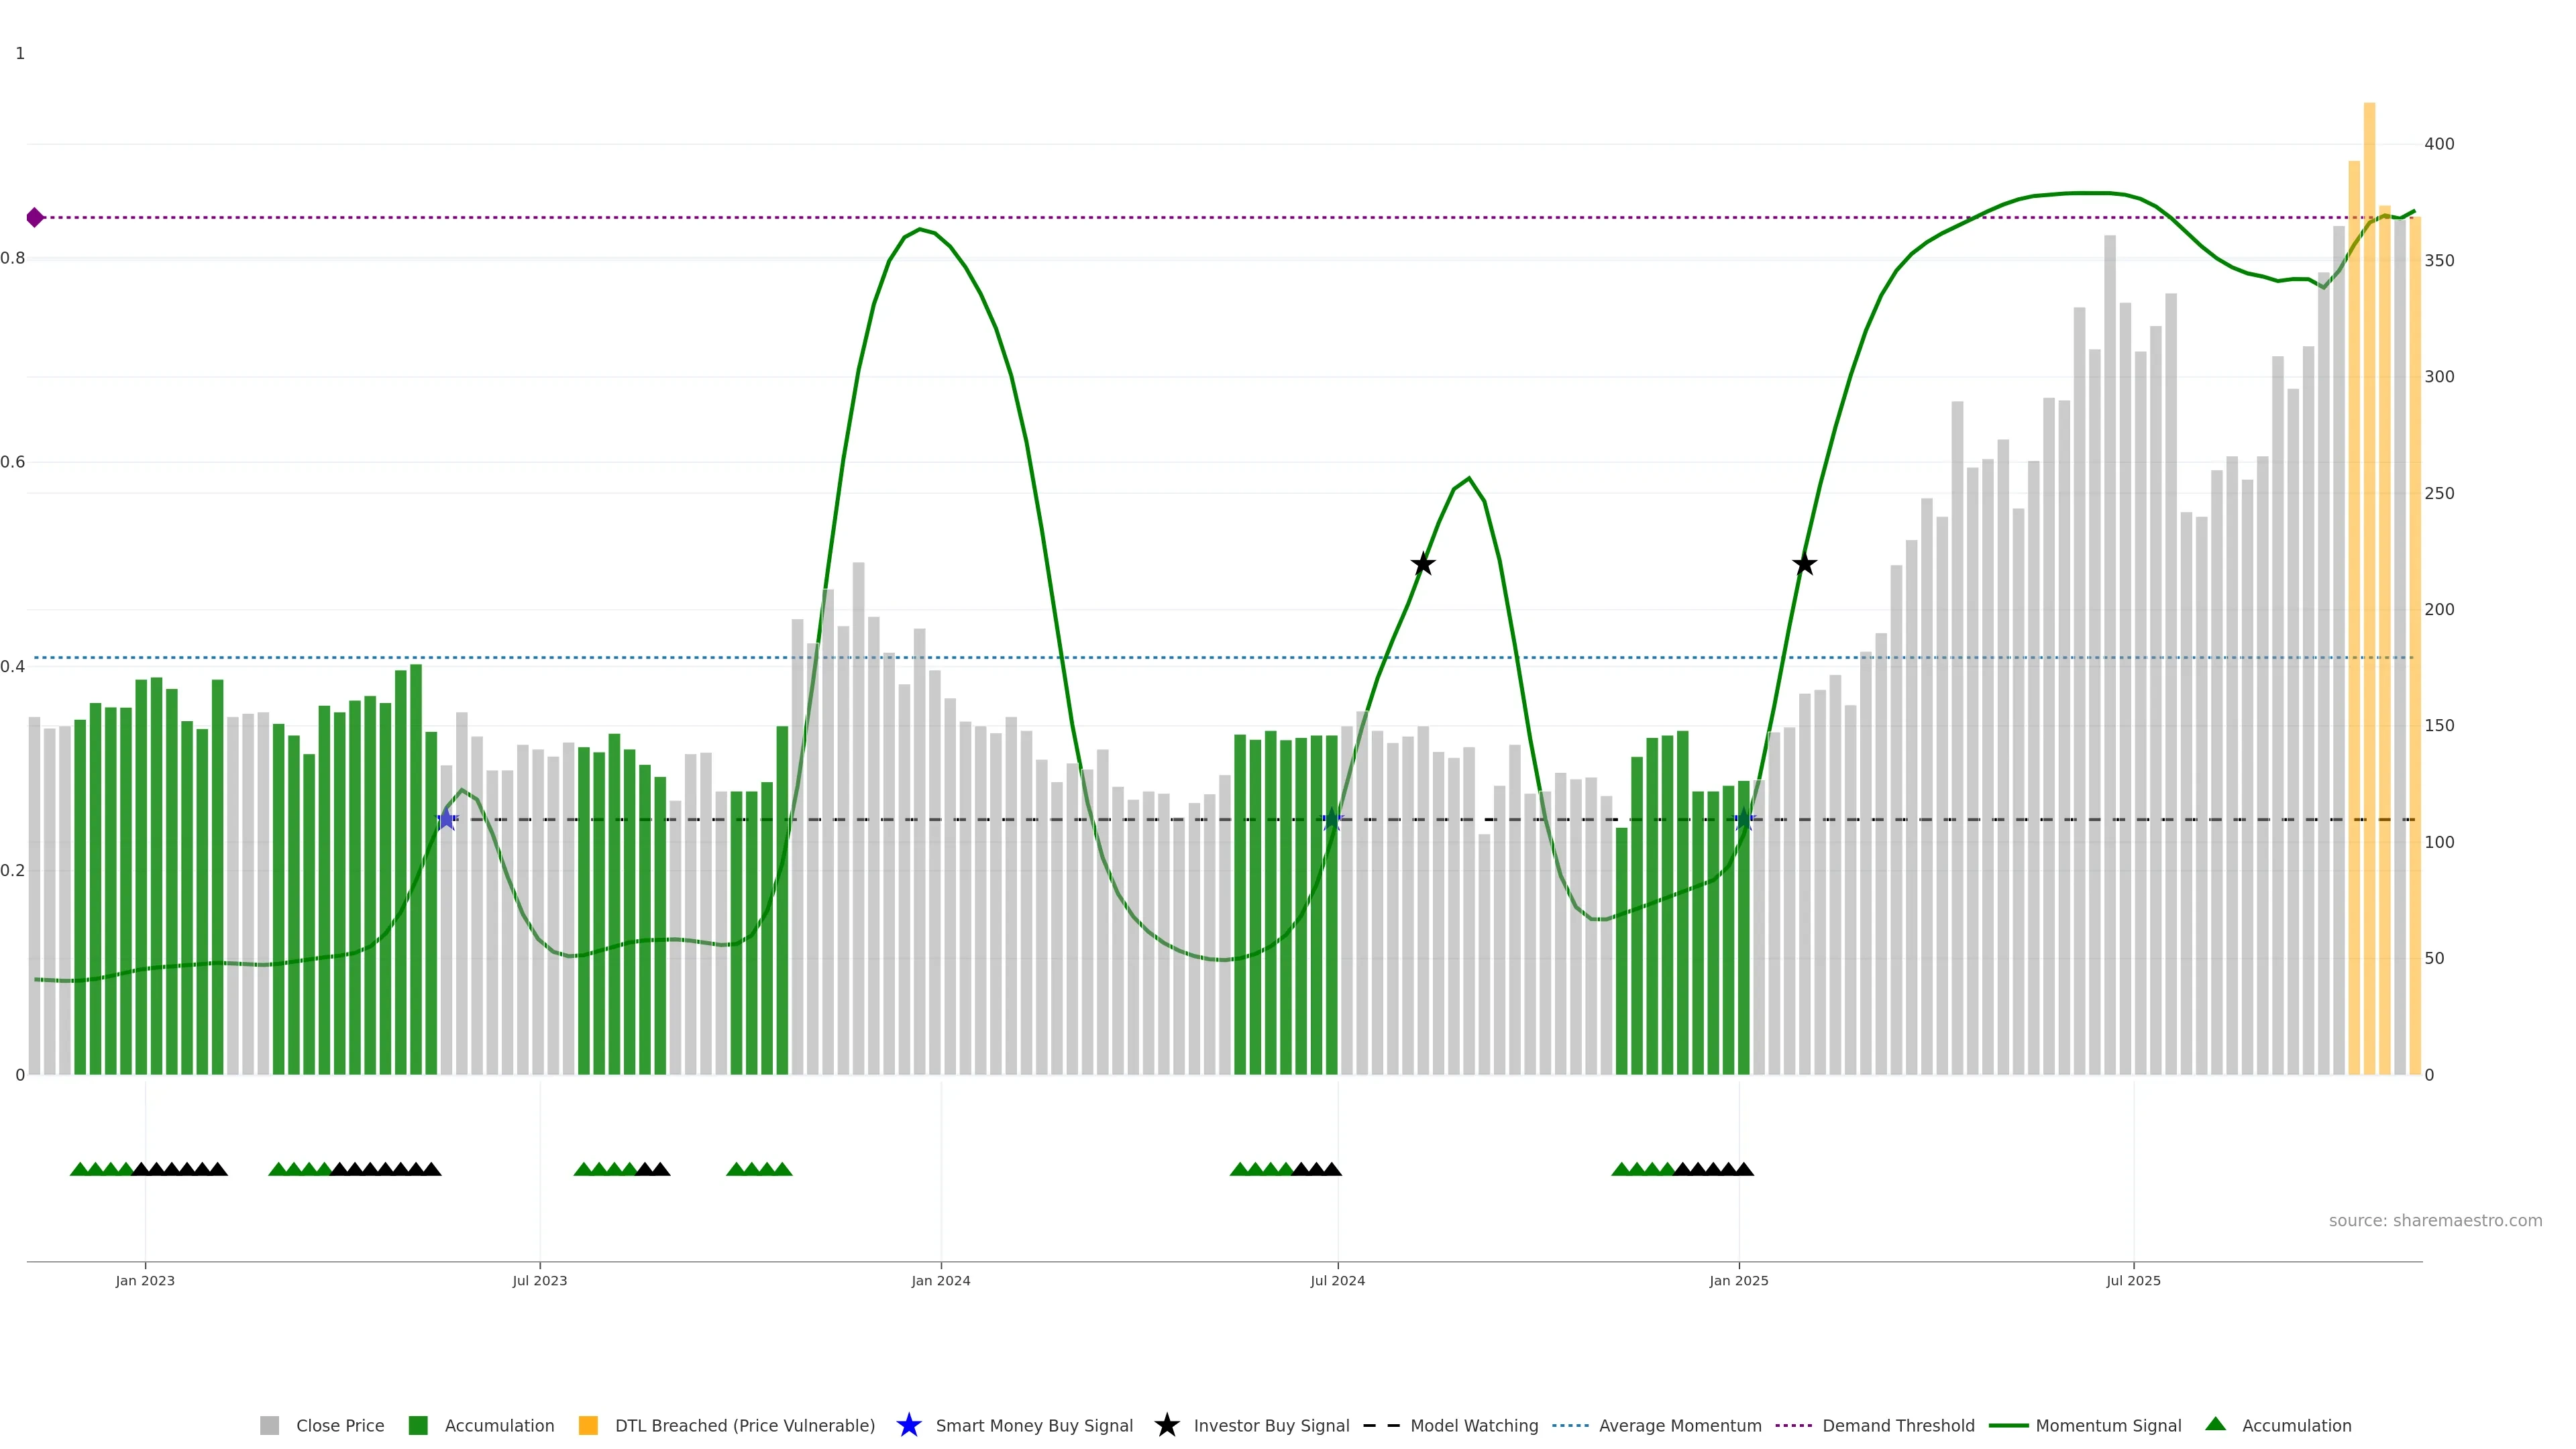Screen dimensions: 2576x1449
Task: Click the purple diamond Demand Threshold marker
Action: coord(35,217)
